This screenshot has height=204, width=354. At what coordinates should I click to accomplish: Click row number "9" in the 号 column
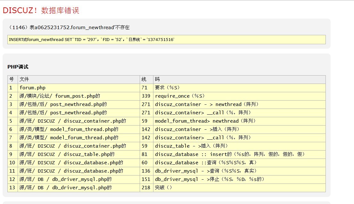[x=11, y=154]
